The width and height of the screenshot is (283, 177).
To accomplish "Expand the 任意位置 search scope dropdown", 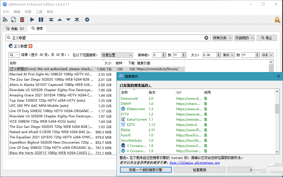I will (117, 55).
